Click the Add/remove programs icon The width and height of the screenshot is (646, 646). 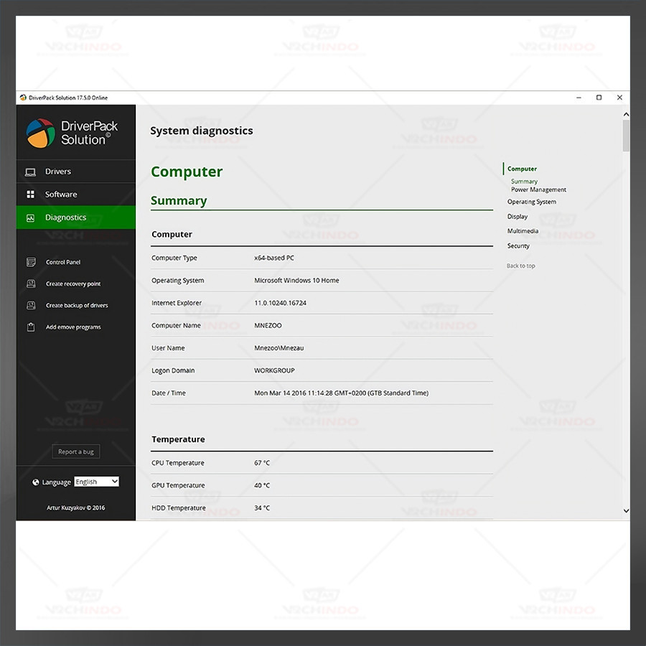pos(31,327)
